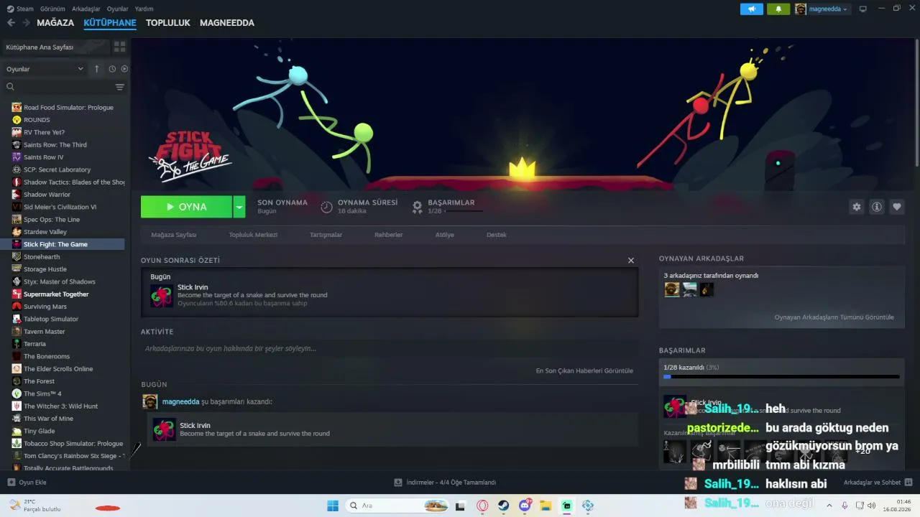Open the Yardım menu
The image size is (920, 517).
point(144,9)
